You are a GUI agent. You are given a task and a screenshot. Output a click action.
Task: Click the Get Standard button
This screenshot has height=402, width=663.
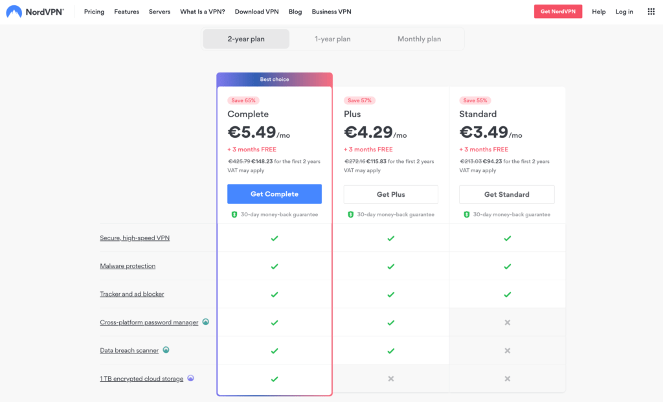click(x=507, y=194)
